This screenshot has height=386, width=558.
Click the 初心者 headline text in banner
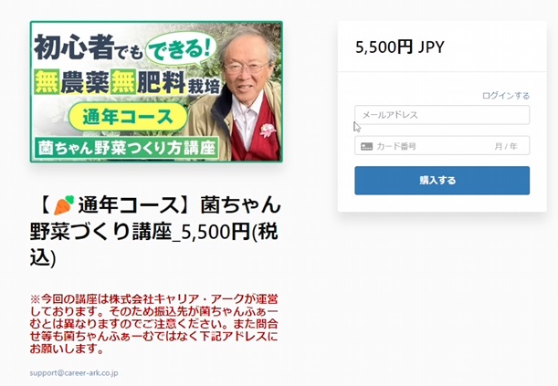point(74,47)
